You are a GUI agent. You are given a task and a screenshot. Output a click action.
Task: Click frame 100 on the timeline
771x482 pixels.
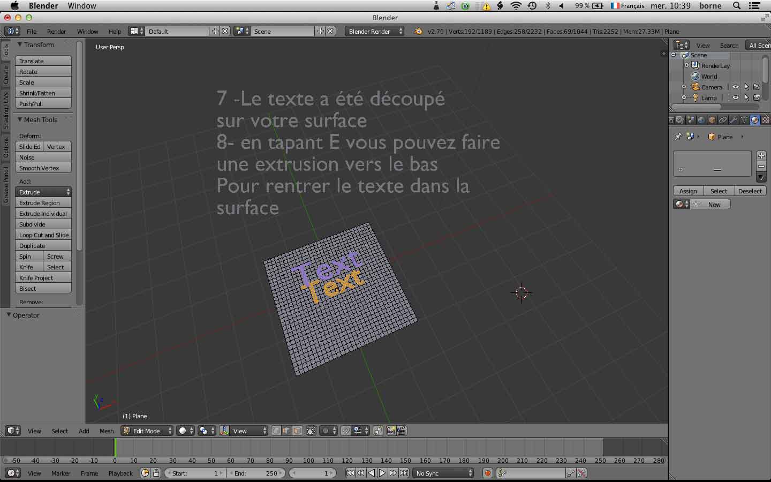[x=308, y=449]
